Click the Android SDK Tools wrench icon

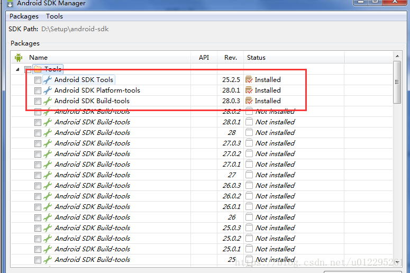(x=48, y=80)
